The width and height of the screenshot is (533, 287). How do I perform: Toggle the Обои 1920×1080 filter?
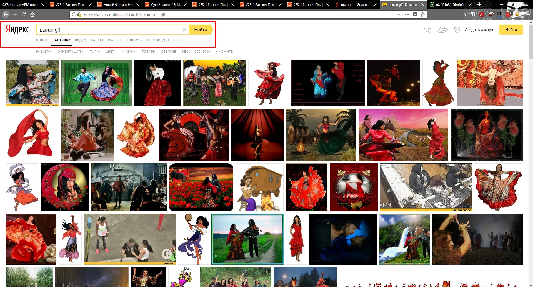tap(196, 52)
